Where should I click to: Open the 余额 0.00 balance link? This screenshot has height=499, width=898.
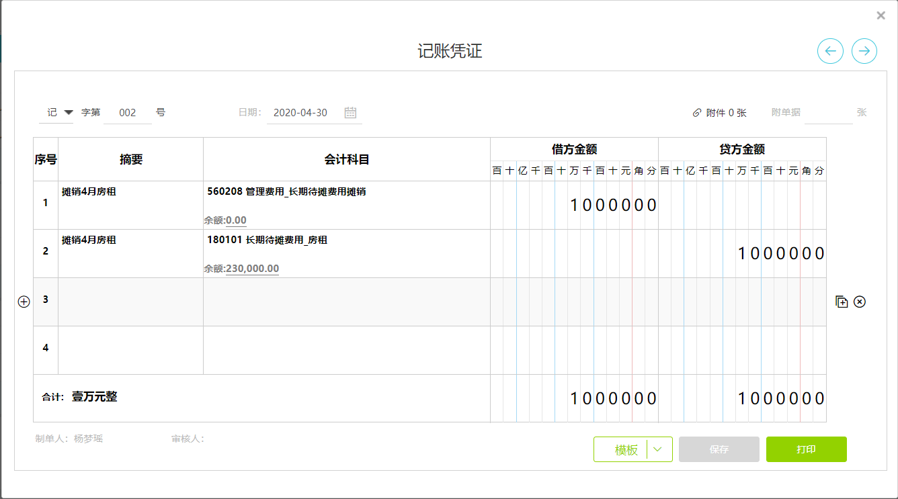click(x=235, y=220)
